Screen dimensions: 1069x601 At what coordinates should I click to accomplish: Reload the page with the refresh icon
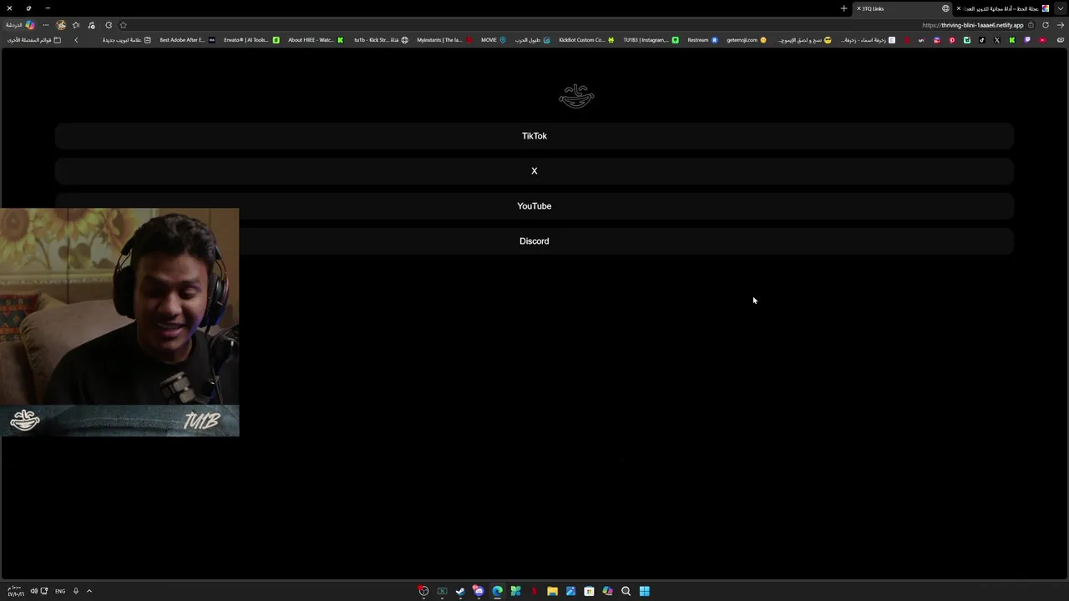coord(1045,25)
